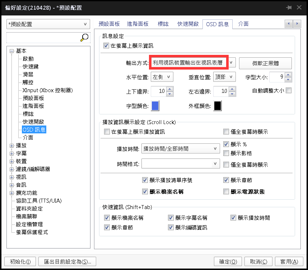Enable 顯示影格 checkbox
The height and width of the screenshot is (270, 308).
pos(226,153)
